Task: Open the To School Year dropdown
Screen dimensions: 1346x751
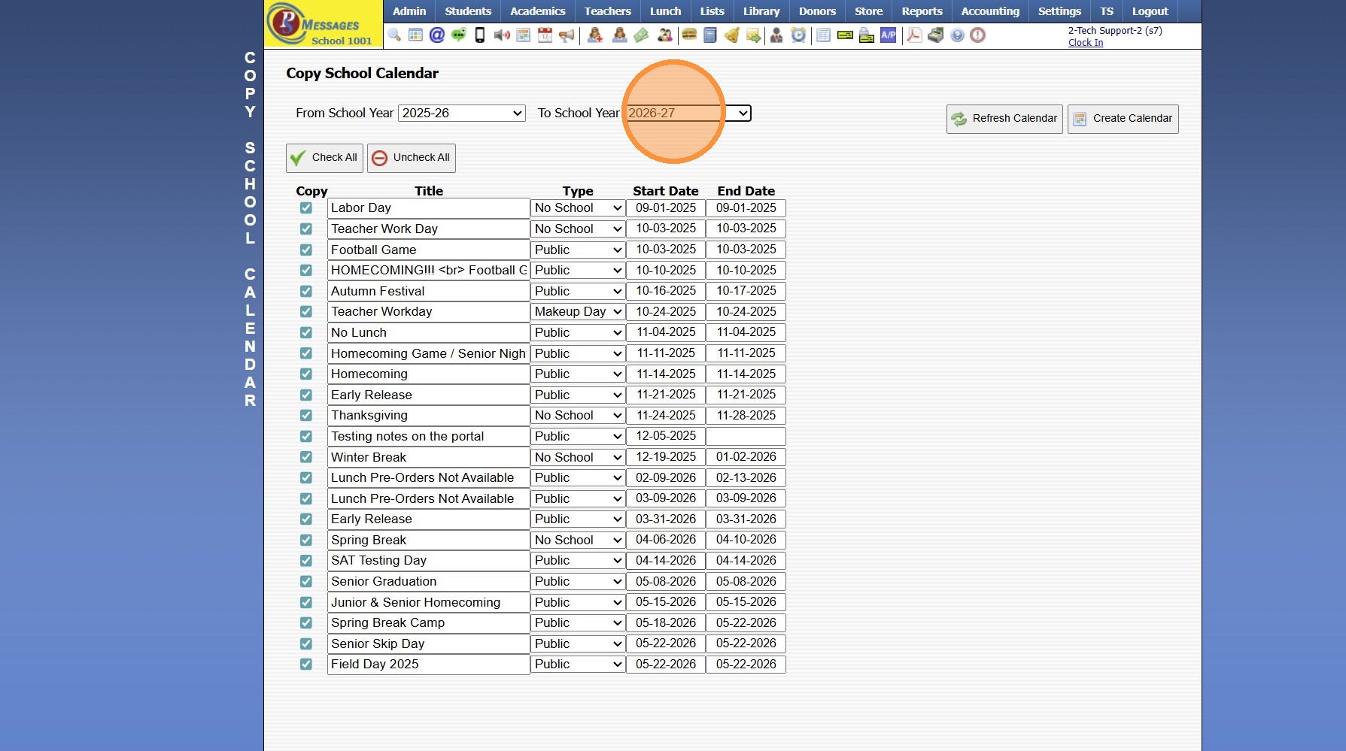Action: (688, 113)
